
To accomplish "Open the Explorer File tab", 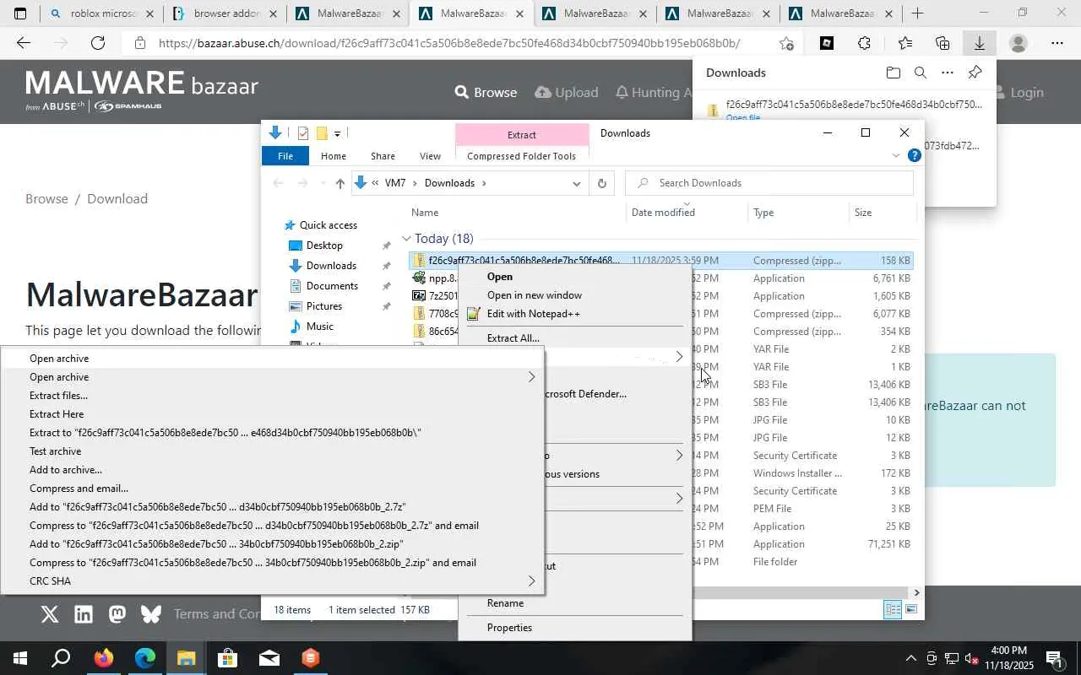I will (285, 156).
